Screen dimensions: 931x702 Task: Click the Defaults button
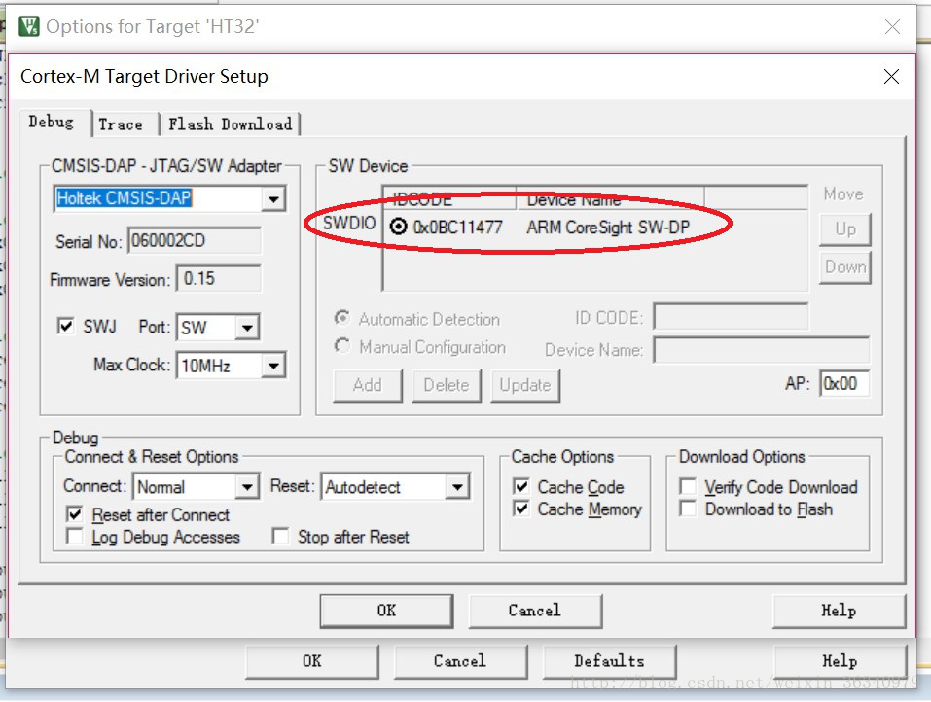point(610,661)
